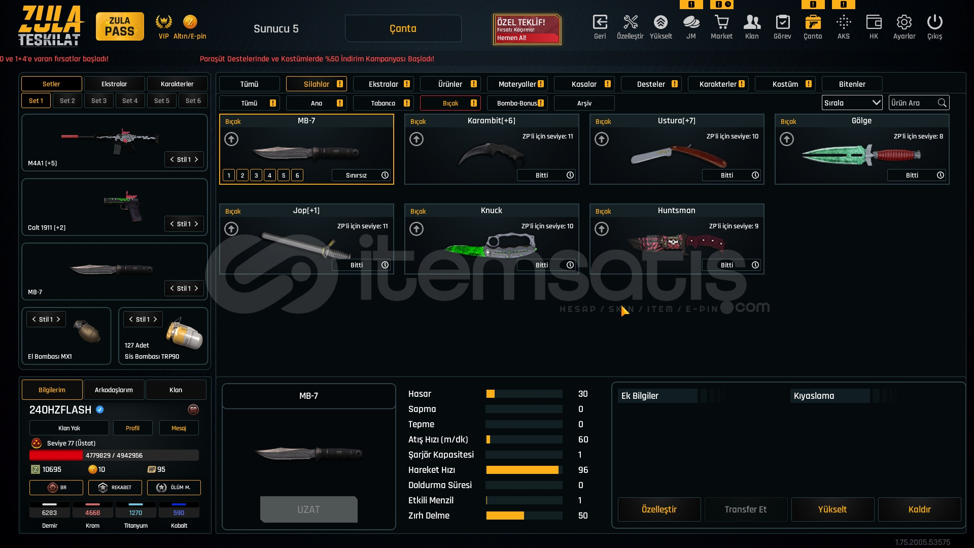
Task: Select the REKABET mode button
Action: tap(115, 488)
